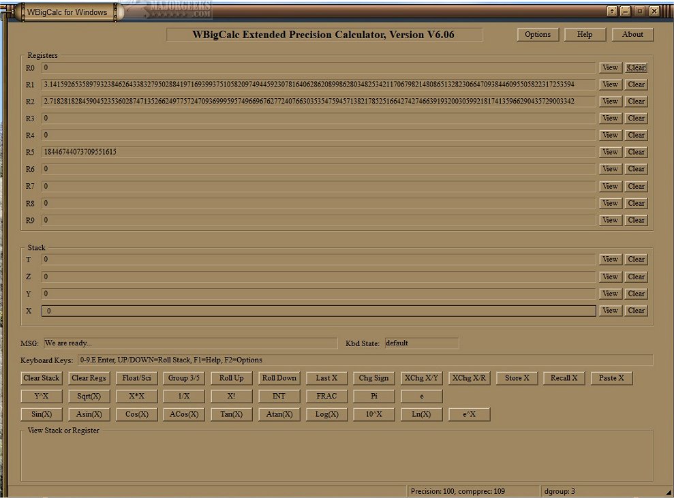This screenshot has width=674, height=498.
Task: Select the R0 register field
Action: coord(318,67)
